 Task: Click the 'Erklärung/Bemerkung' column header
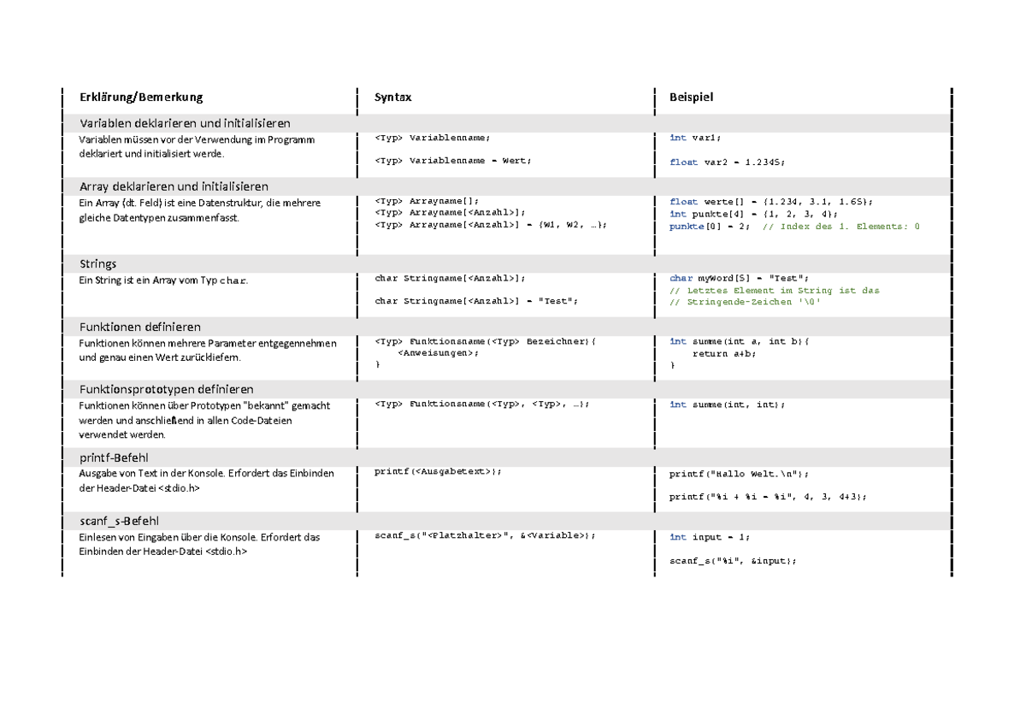click(x=141, y=97)
